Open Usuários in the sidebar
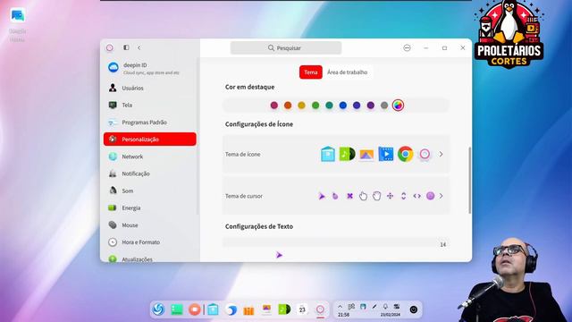This screenshot has width=572, height=322. click(150, 88)
